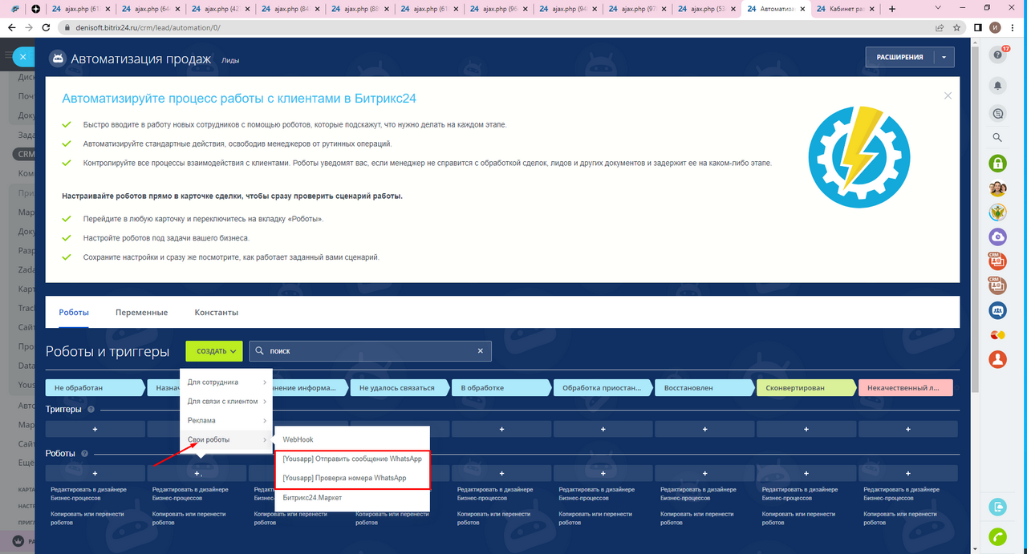Click the РАСШИРЕНИЯ button
This screenshot has width=1027, height=554.
pos(899,57)
